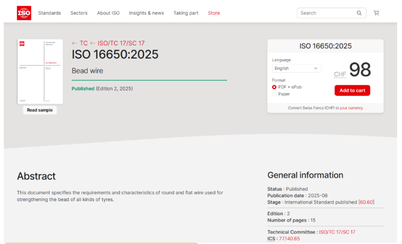Open the shopping cart icon
This screenshot has width=402, height=244.
pyautogui.click(x=376, y=13)
